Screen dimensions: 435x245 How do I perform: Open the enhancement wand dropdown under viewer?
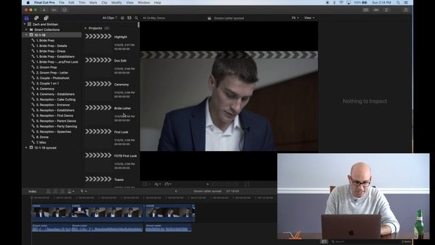coord(157,184)
